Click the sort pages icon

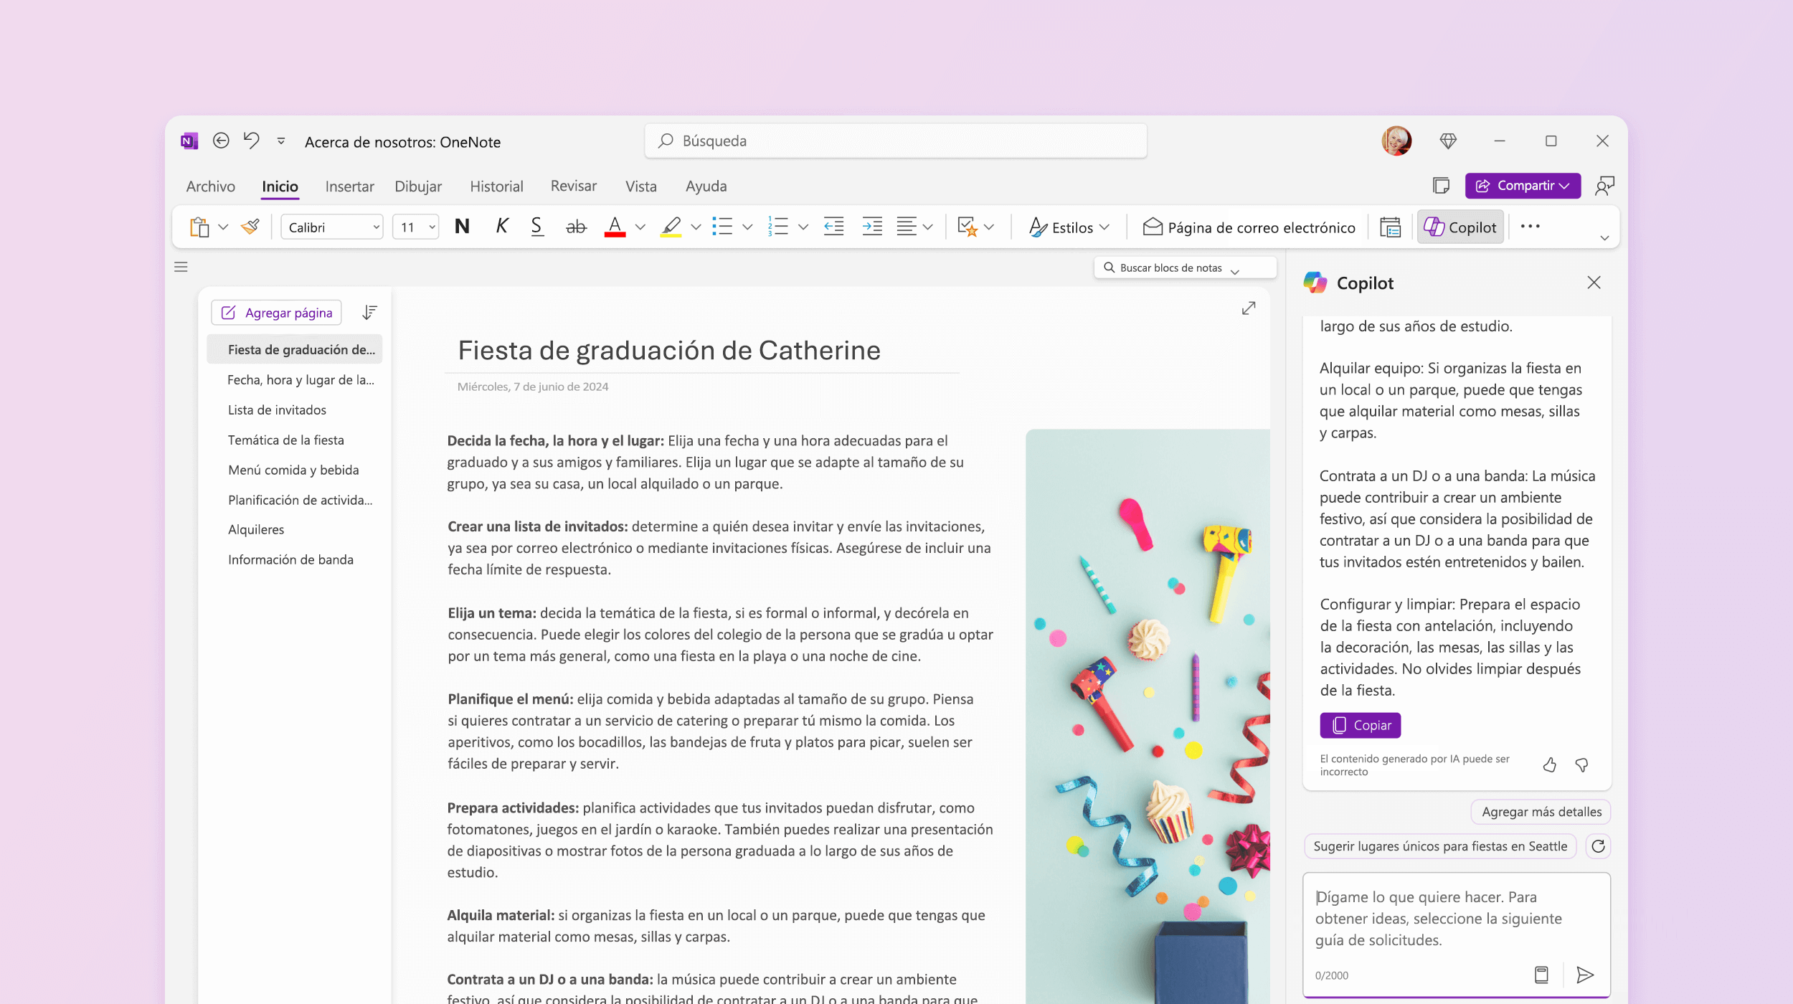coord(369,313)
